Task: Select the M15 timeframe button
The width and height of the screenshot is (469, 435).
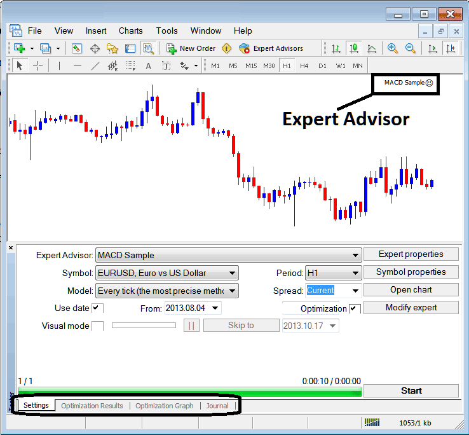Action: (251, 66)
